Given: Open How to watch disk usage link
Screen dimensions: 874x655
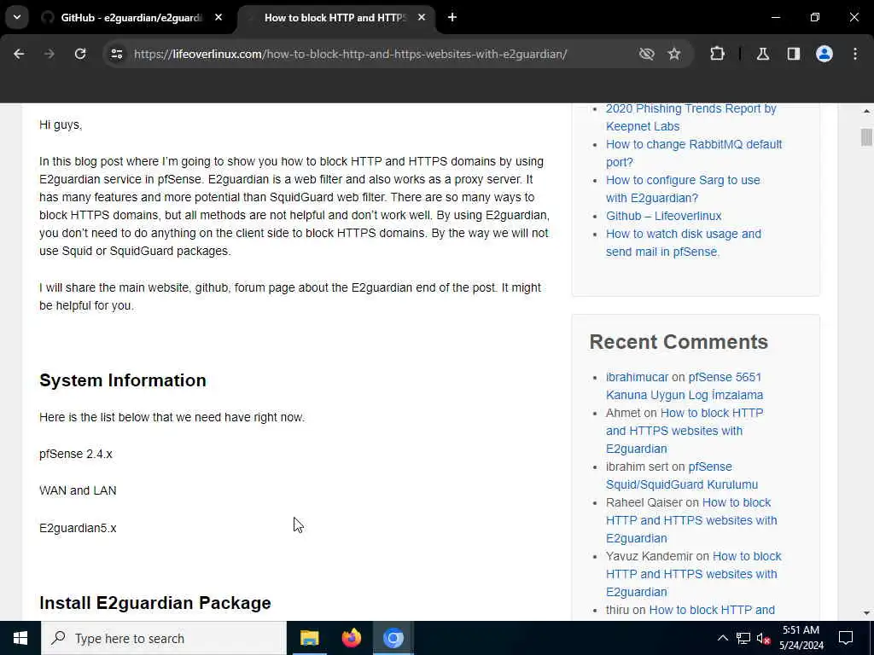Looking at the screenshot, I should [684, 243].
